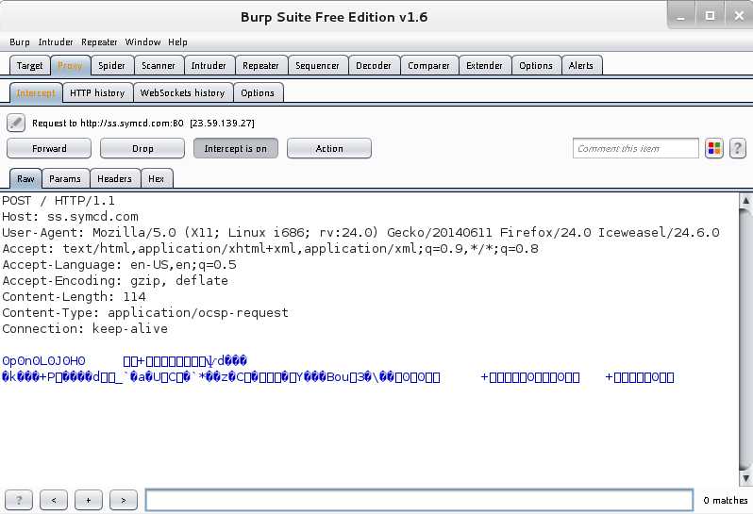Toggle the Intercept is on button
753x514 pixels.
pyautogui.click(x=235, y=148)
